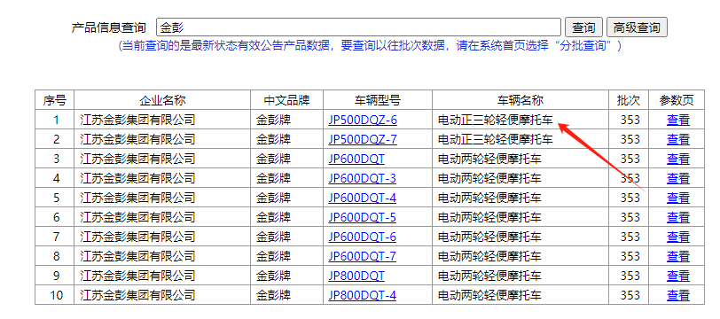Click the 车辆型号 column header
The image size is (720, 319).
[378, 100]
